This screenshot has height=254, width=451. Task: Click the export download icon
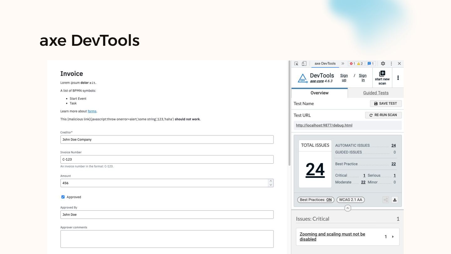coord(395,200)
